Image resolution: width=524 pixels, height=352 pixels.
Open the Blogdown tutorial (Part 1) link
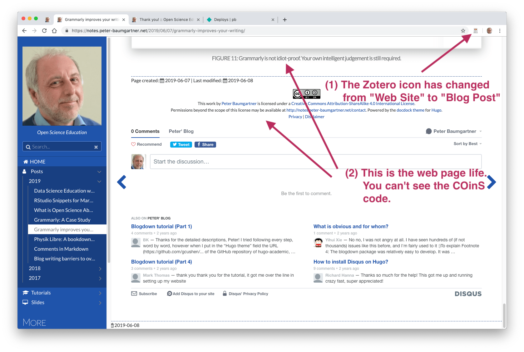[161, 226]
